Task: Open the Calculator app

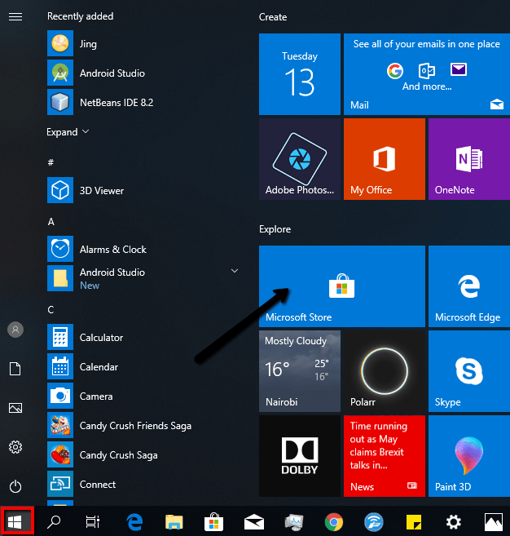Action: click(x=143, y=337)
